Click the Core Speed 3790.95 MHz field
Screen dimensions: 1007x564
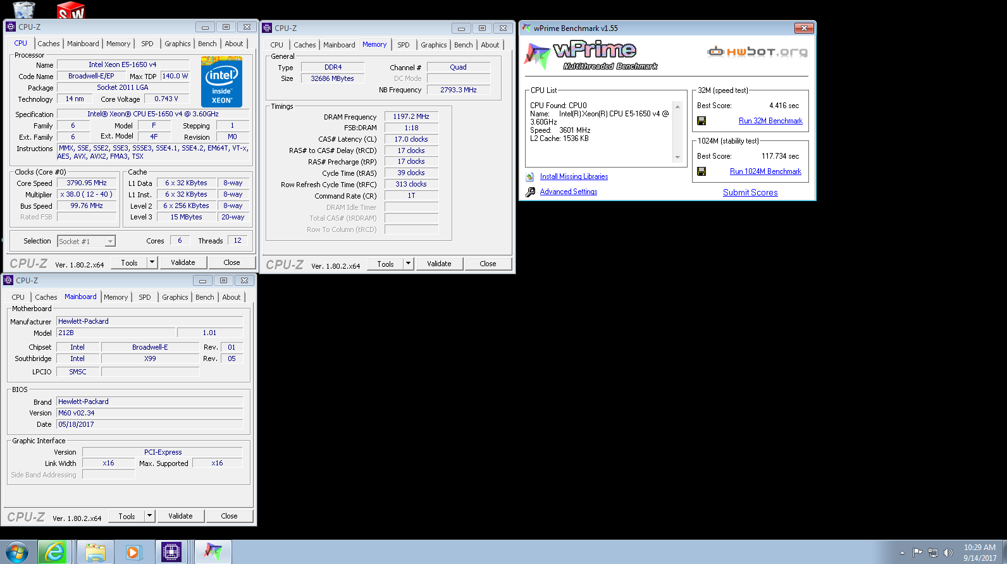[87, 183]
